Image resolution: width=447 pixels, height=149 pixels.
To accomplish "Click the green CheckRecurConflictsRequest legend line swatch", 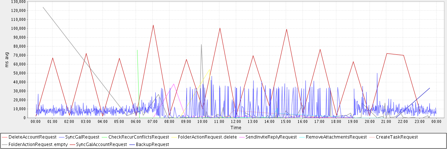I will (104, 137).
